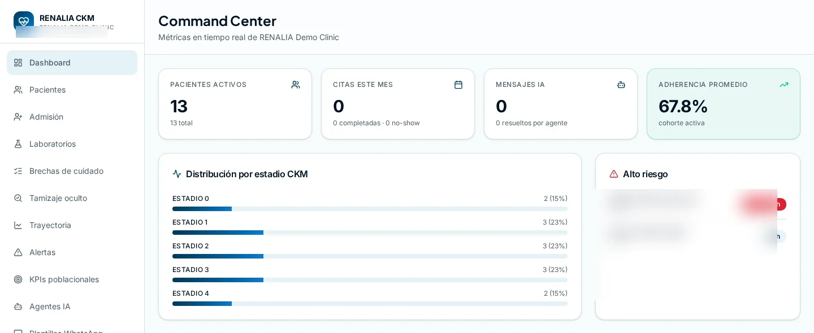Click the Tamizaje oculto search icon
814x333 pixels.
tap(18, 198)
